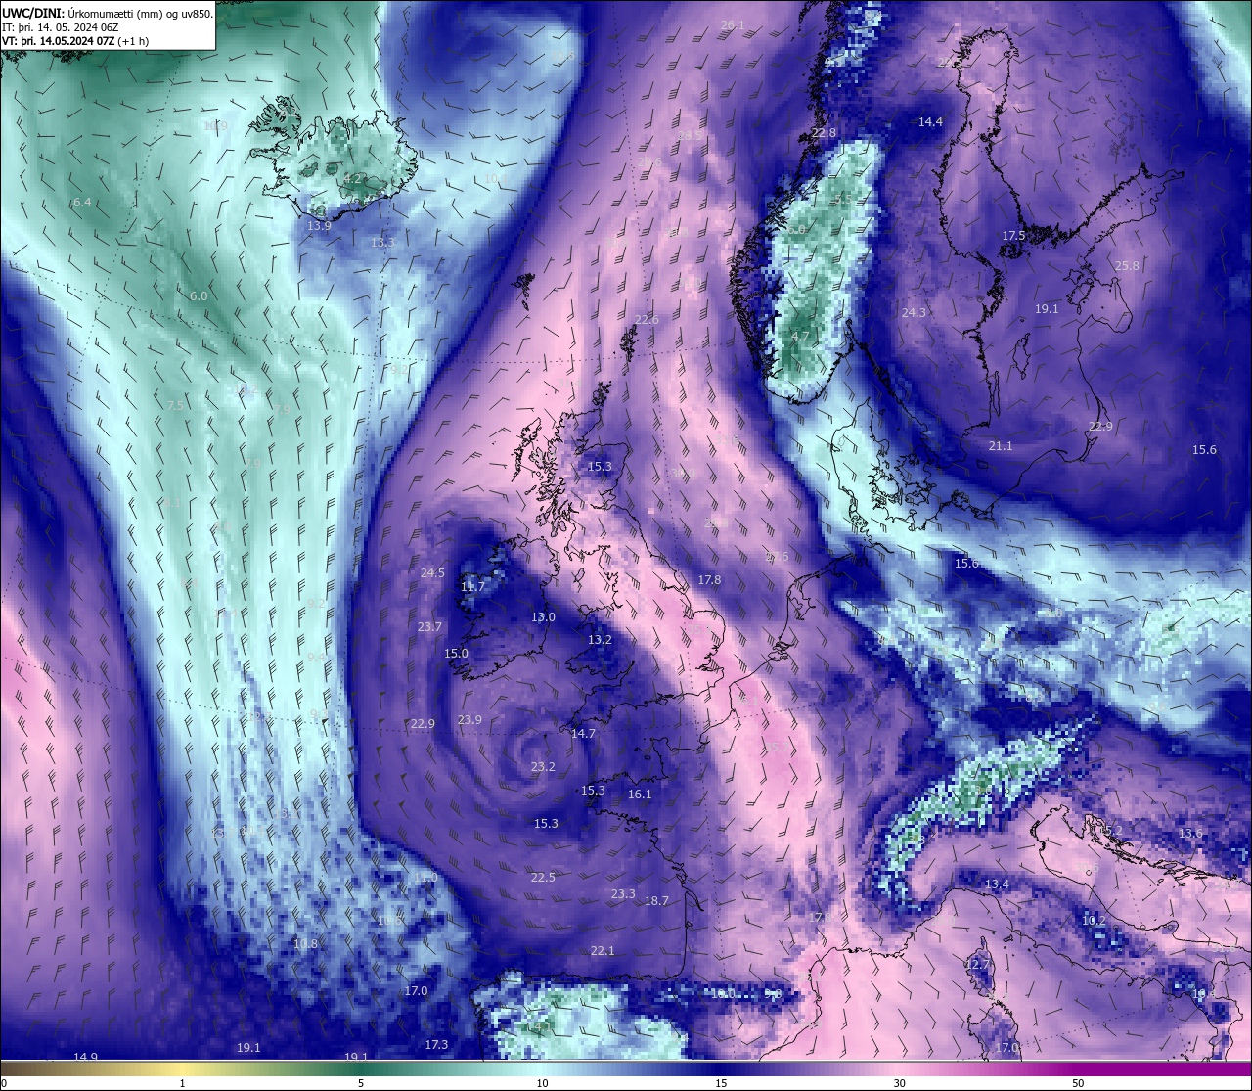Click the 23.9 value label
This screenshot has width=1252, height=1091.
pos(469,719)
